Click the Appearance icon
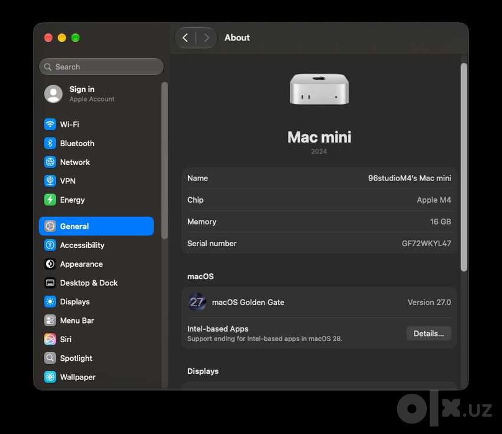 (x=50, y=264)
